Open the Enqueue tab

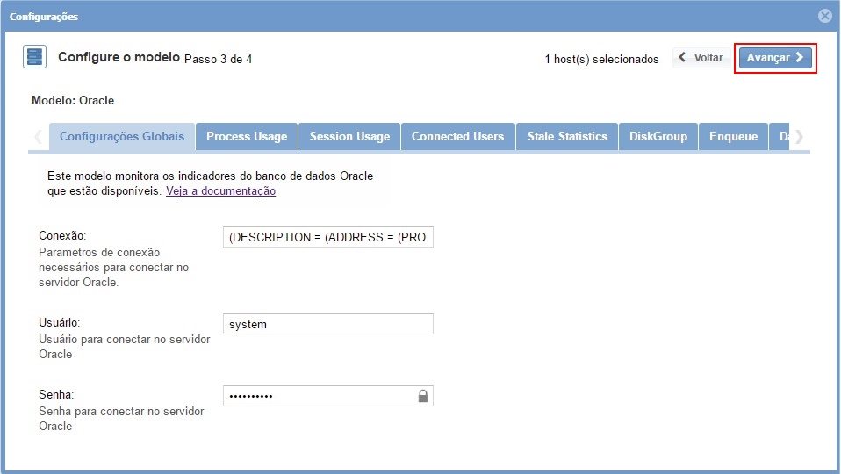point(733,137)
